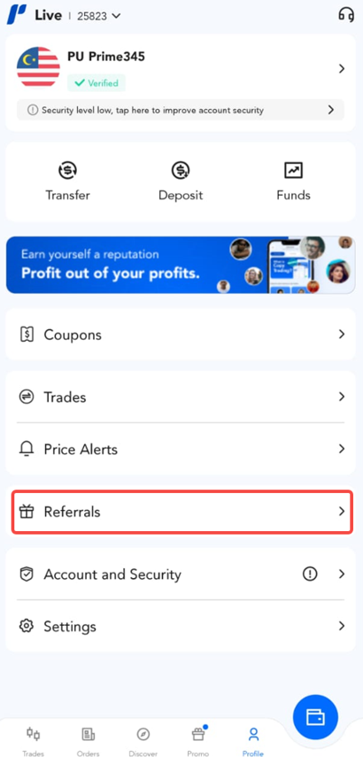The height and width of the screenshot is (764, 363).
Task: Open Trades row chevron
Action: tap(342, 397)
